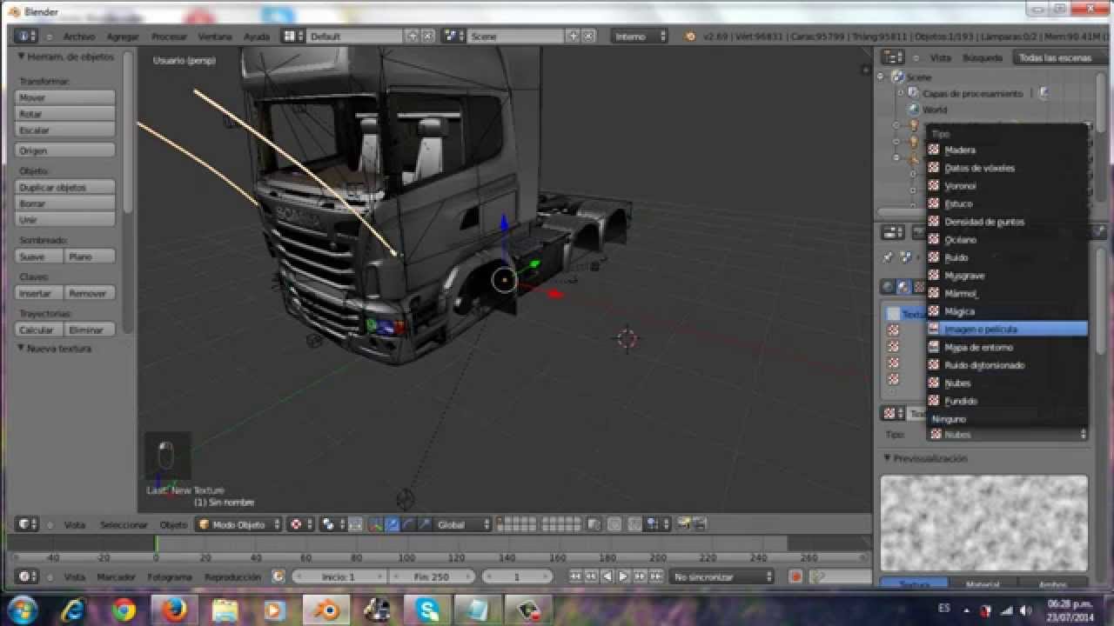Click the play reverse button

point(607,576)
